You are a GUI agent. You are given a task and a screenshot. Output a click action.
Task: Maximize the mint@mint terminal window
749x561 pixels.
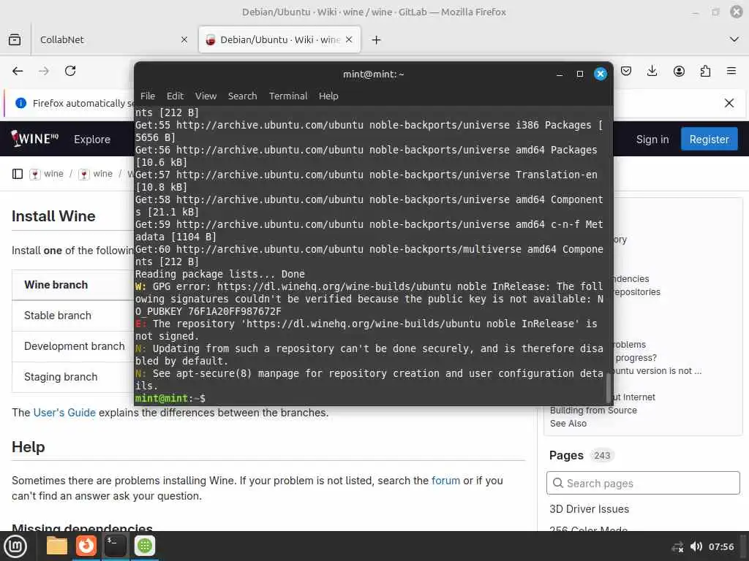580,74
